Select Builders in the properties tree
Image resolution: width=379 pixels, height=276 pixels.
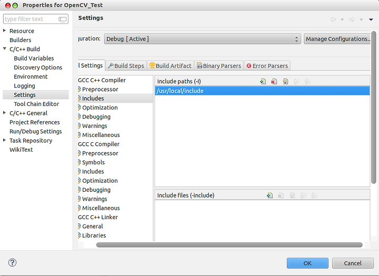[21, 40]
